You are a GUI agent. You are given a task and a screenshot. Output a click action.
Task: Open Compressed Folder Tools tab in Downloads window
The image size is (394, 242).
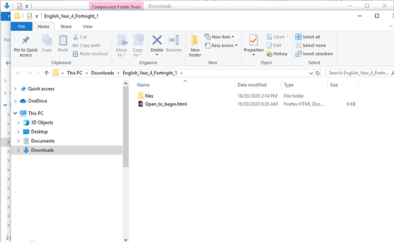click(116, 7)
